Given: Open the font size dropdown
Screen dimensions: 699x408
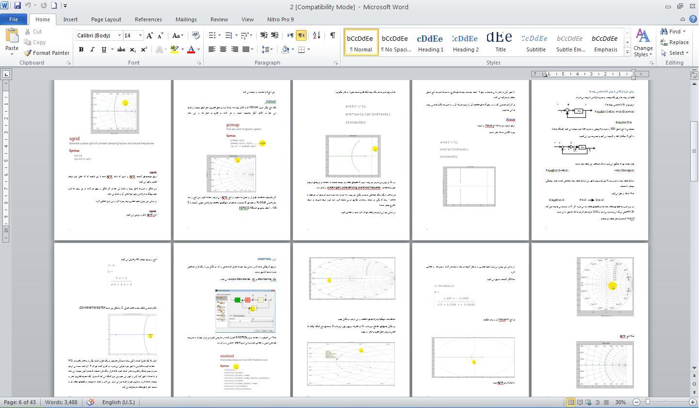Looking at the screenshot, I should 140,35.
